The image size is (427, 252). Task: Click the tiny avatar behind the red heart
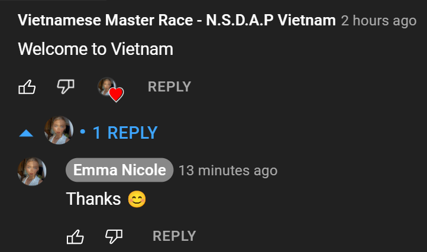click(x=106, y=86)
